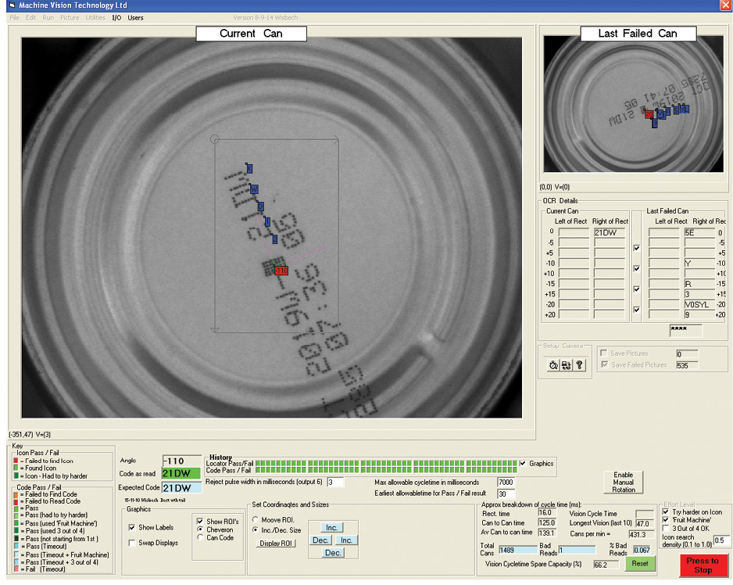
Task: Open the File menu
Action: click(15, 18)
